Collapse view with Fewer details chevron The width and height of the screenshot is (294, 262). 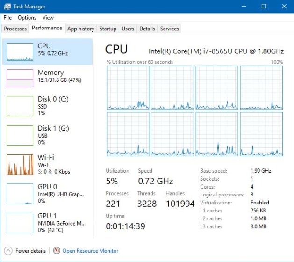tap(8, 251)
